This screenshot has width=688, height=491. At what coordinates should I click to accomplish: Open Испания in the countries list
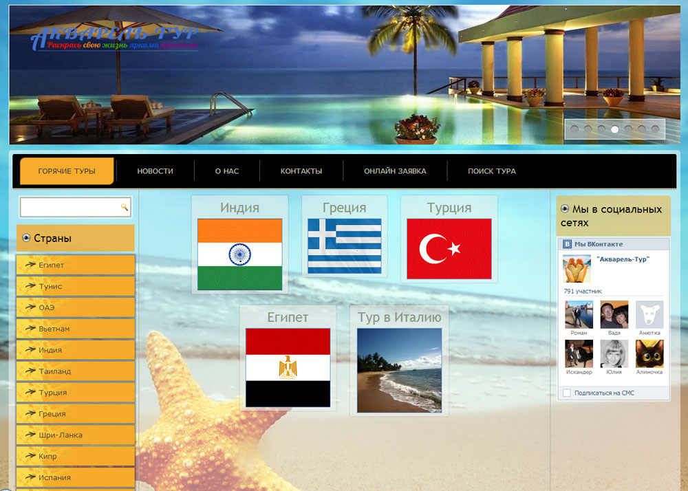tap(76, 477)
